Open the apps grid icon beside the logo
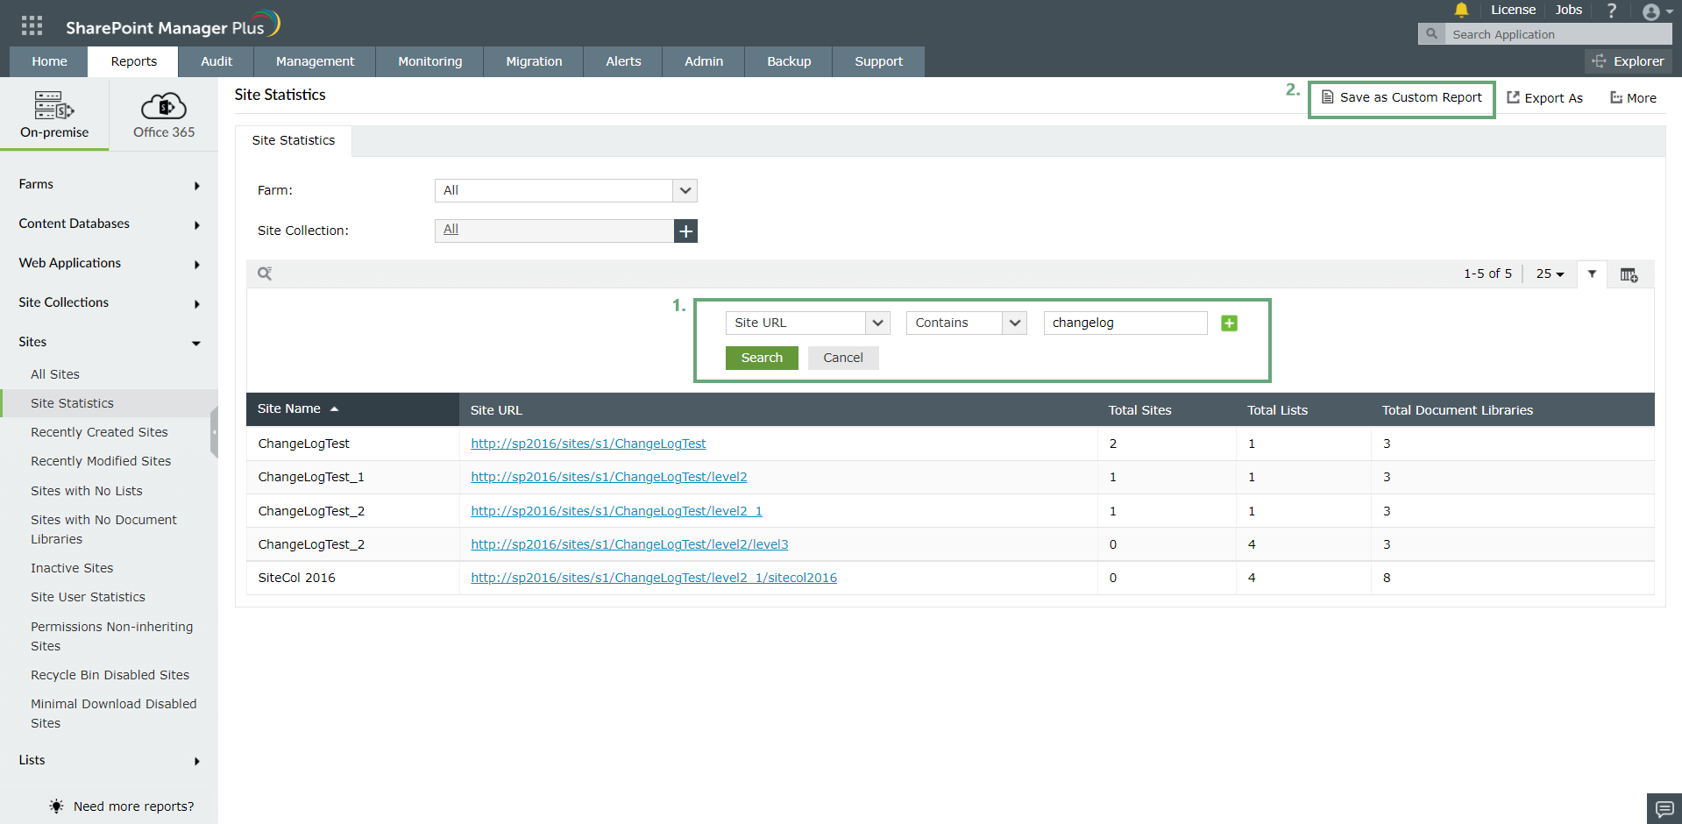The image size is (1682, 824). pyautogui.click(x=32, y=25)
